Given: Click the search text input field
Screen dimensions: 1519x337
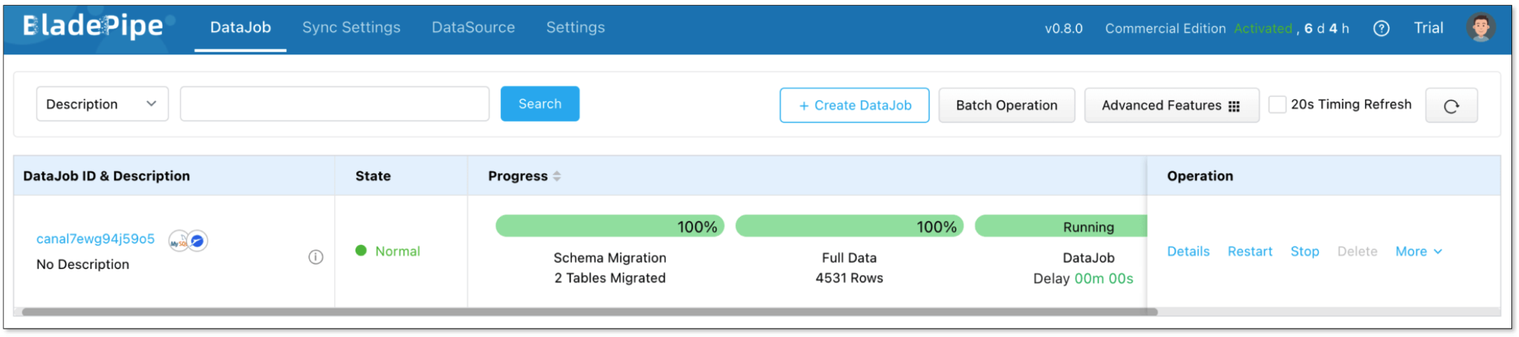Looking at the screenshot, I should pyautogui.click(x=334, y=104).
